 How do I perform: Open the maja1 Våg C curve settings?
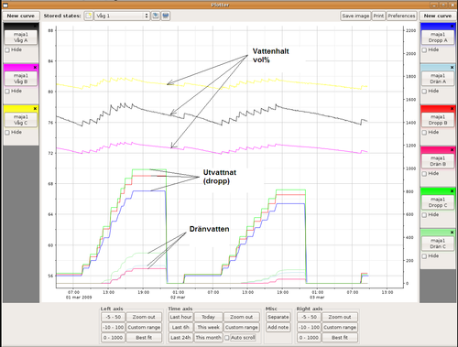pyautogui.click(x=21, y=120)
